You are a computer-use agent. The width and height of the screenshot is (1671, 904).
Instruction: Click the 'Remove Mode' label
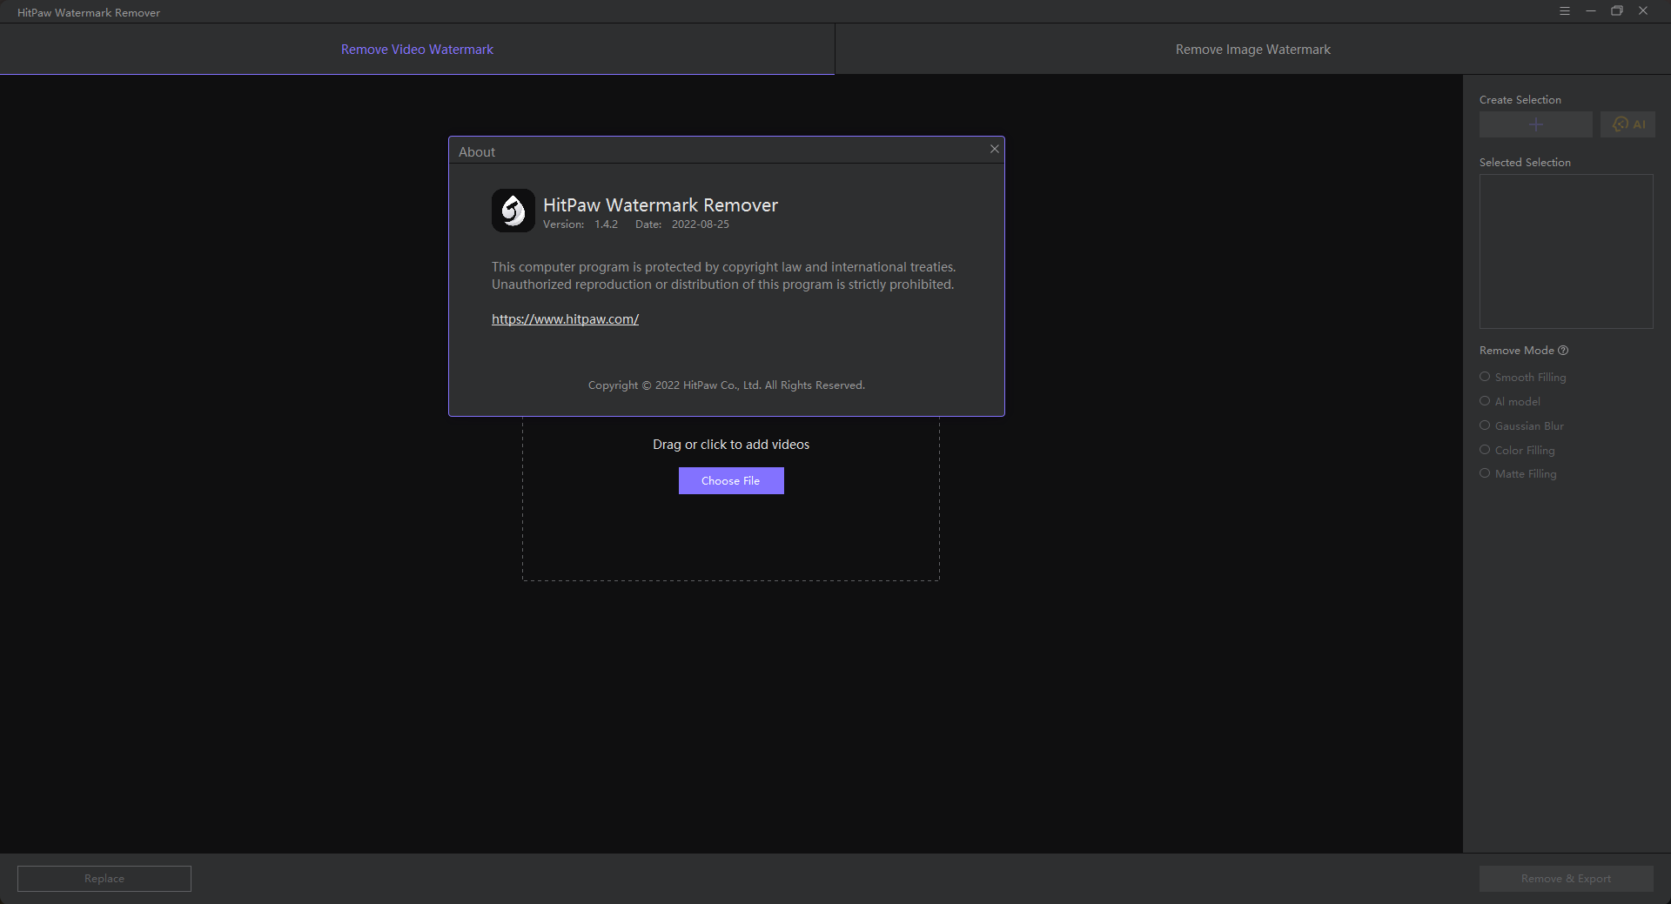tap(1517, 351)
